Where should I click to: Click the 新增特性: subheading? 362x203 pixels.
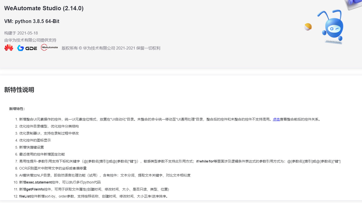click(17, 109)
